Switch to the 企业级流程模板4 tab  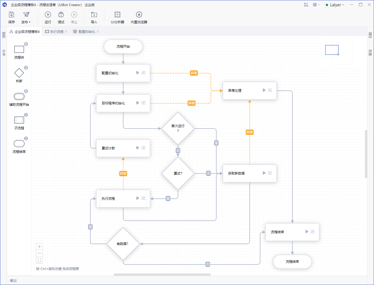25,32
